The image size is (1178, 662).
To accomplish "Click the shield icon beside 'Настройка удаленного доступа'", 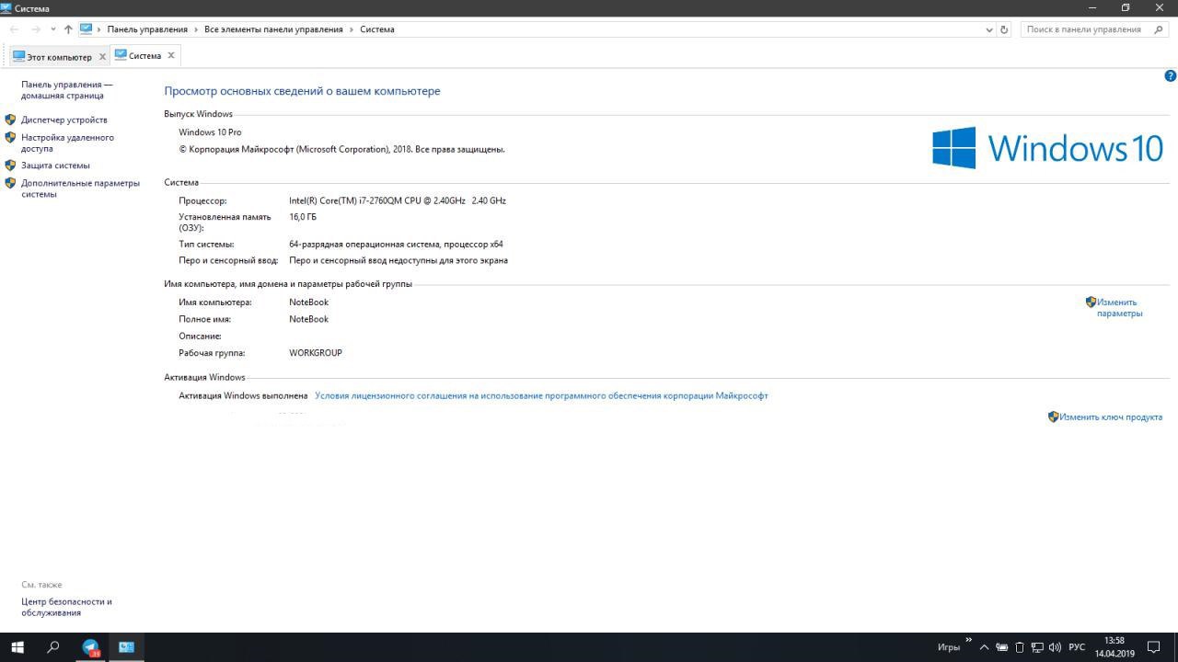I will coord(11,138).
